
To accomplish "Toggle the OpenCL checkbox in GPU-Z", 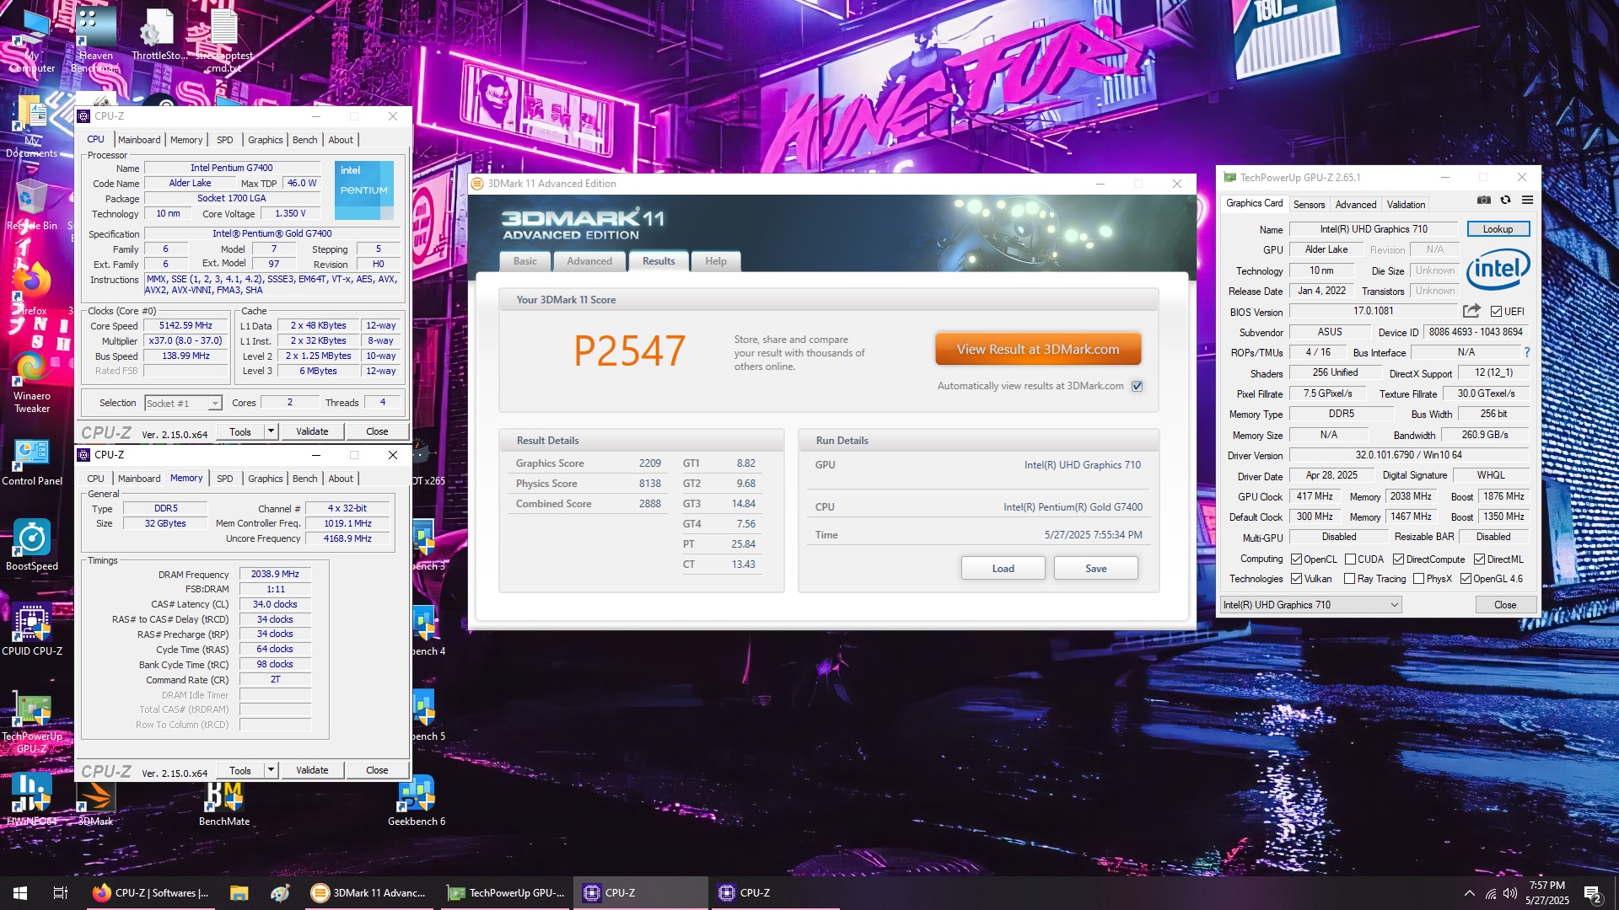I will tap(1297, 559).
